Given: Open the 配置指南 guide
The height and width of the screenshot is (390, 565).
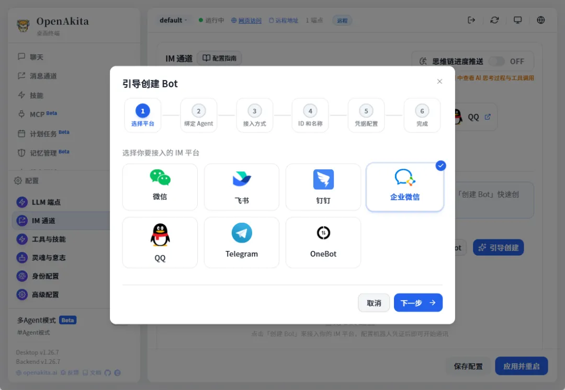Looking at the screenshot, I should pyautogui.click(x=219, y=58).
